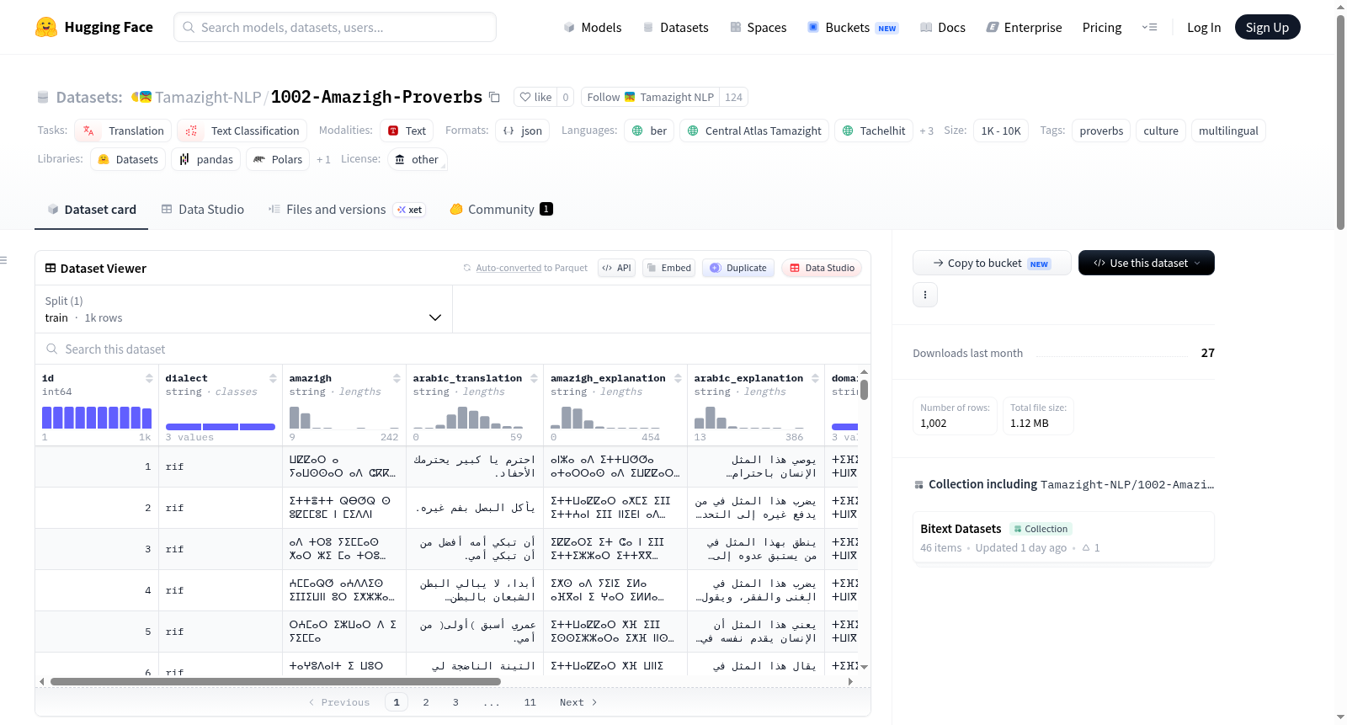The height and width of the screenshot is (725, 1347).
Task: Sort by the id column arrows
Action: (149, 378)
